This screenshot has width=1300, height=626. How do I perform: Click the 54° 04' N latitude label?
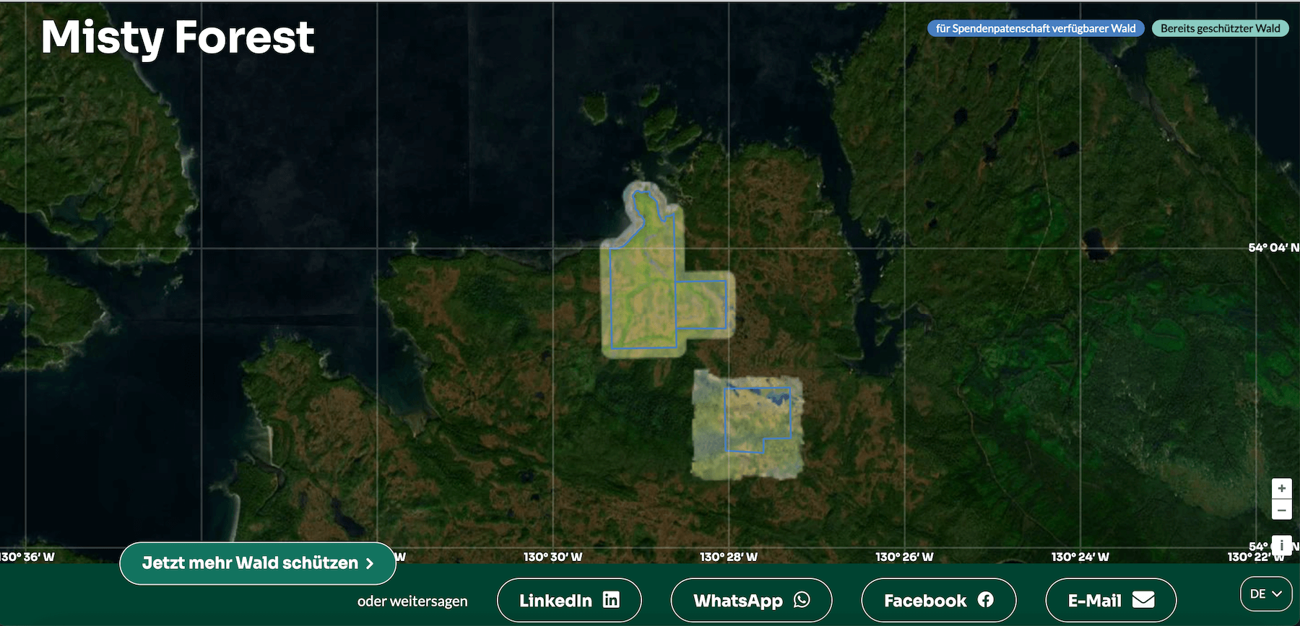(x=1272, y=248)
